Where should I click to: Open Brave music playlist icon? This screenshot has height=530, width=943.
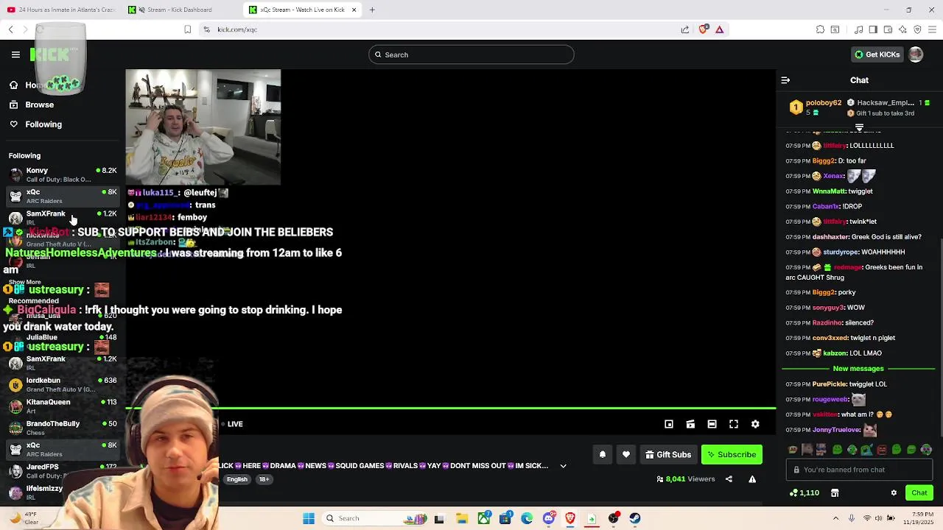[x=859, y=29]
